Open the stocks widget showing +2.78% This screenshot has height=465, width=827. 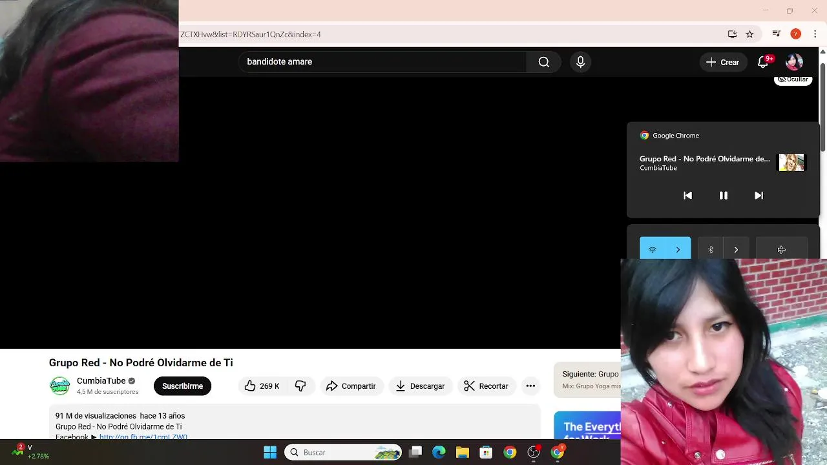pyautogui.click(x=31, y=451)
